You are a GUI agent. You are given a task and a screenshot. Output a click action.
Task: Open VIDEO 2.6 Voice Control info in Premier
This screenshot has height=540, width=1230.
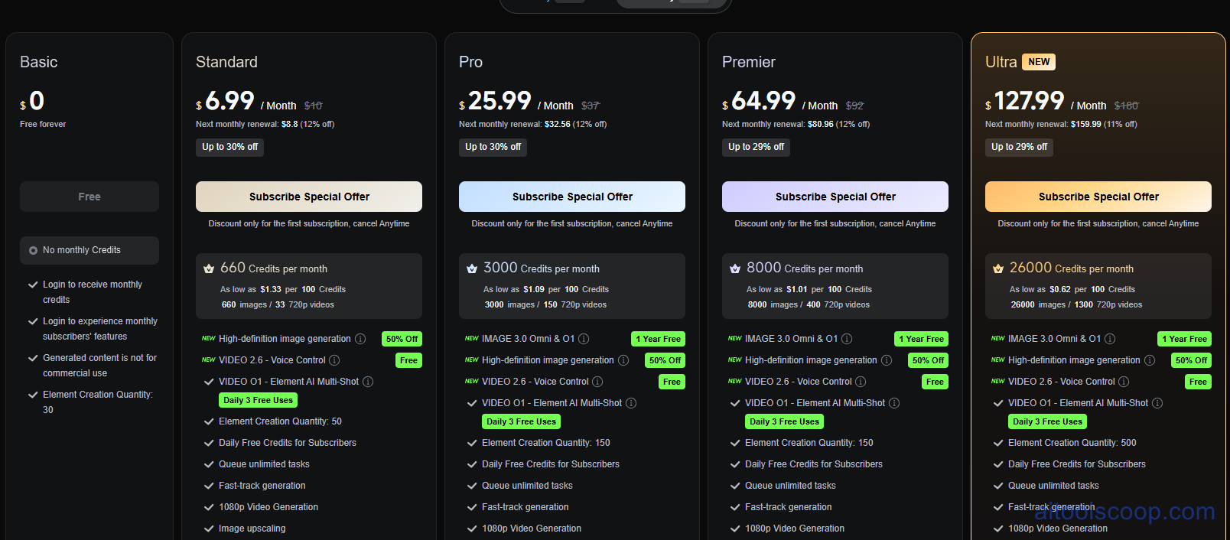click(861, 381)
